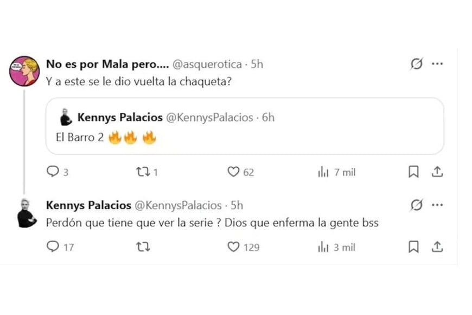The height and width of the screenshot is (315, 472).
Task: Reply to Kennys Palacios' tweet with 17 replies
Action: [x=53, y=247]
